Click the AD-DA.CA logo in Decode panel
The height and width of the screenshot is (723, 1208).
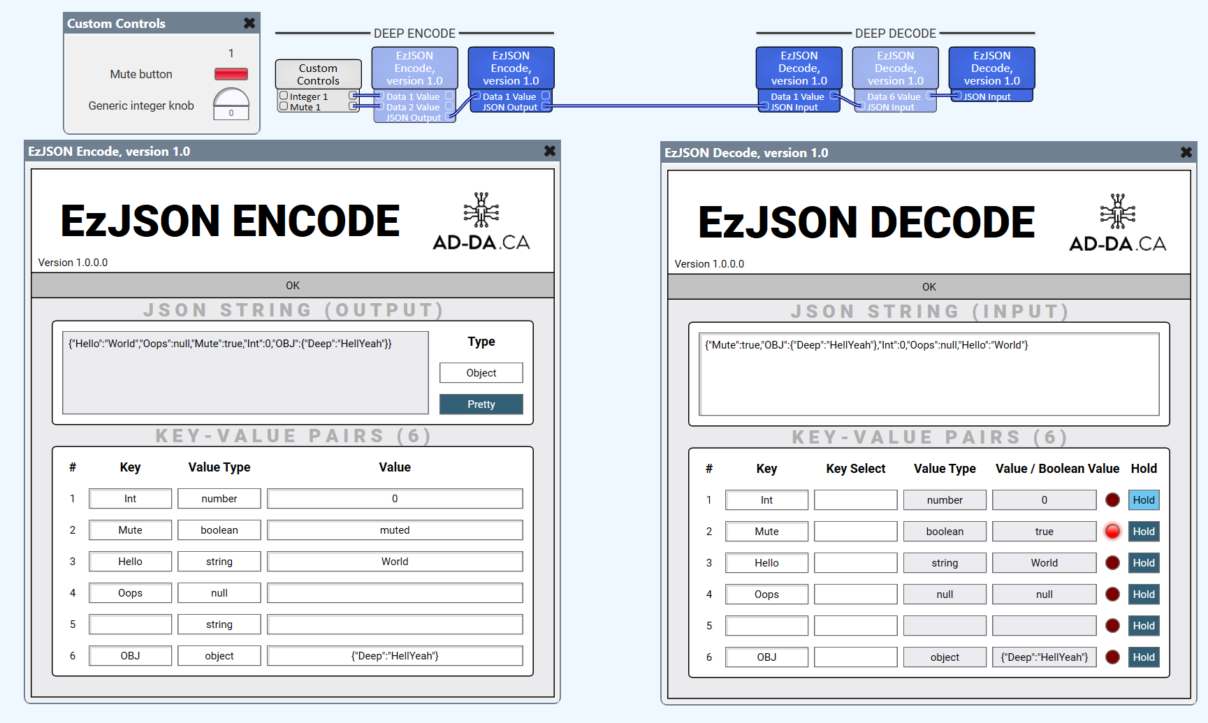(x=1117, y=223)
